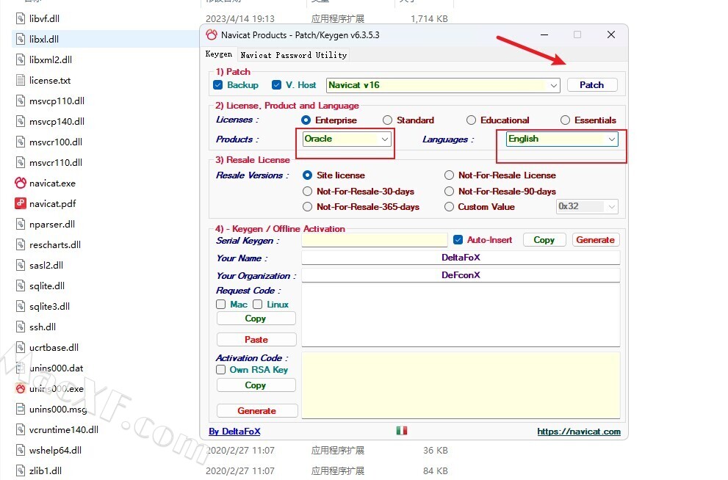This screenshot has width=728, height=480.
Task: Click the Your Name field containing DeltaFoX
Action: 461,258
